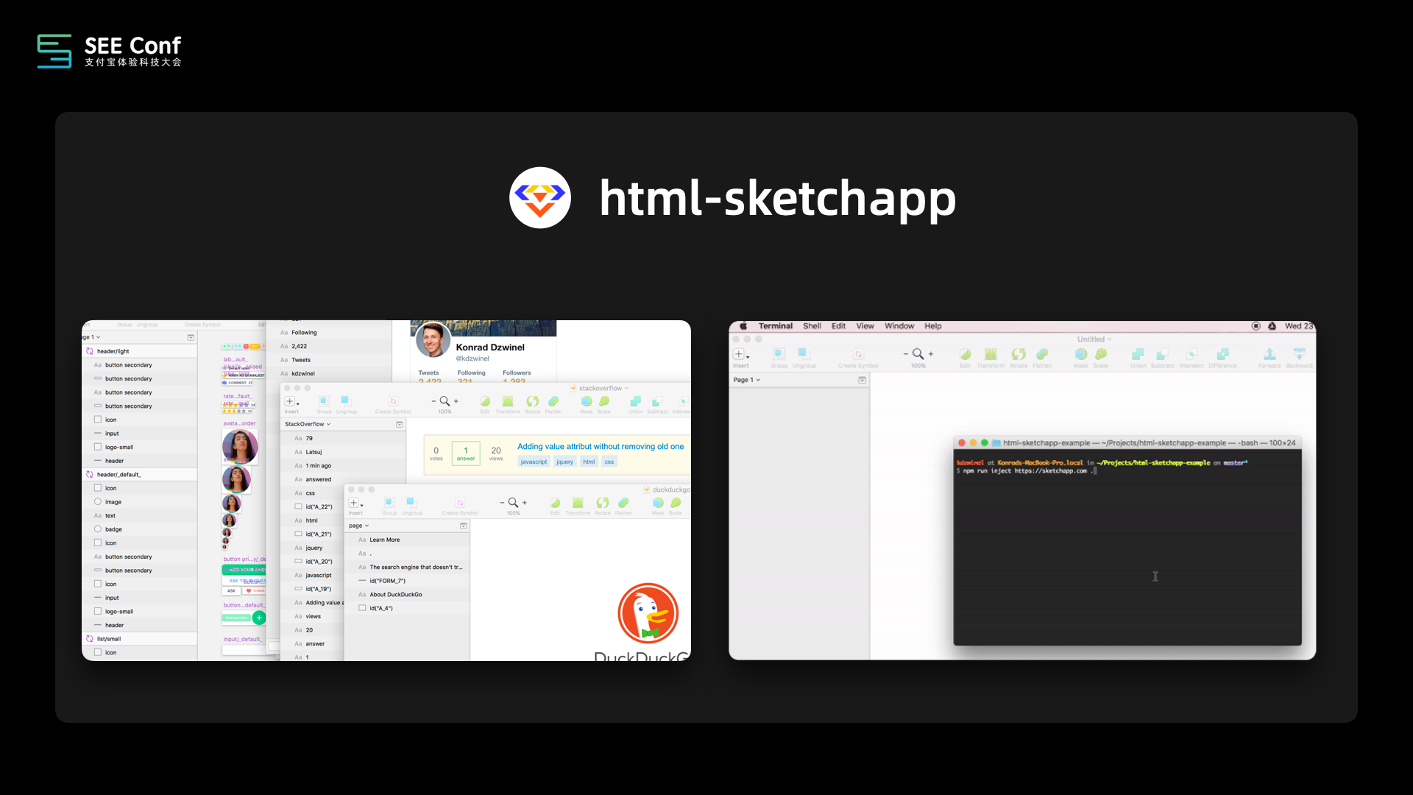Viewport: 1413px width, 795px height.
Task: Click Forward icon in Untitled Sketch toolbar
Action: coord(1269,355)
